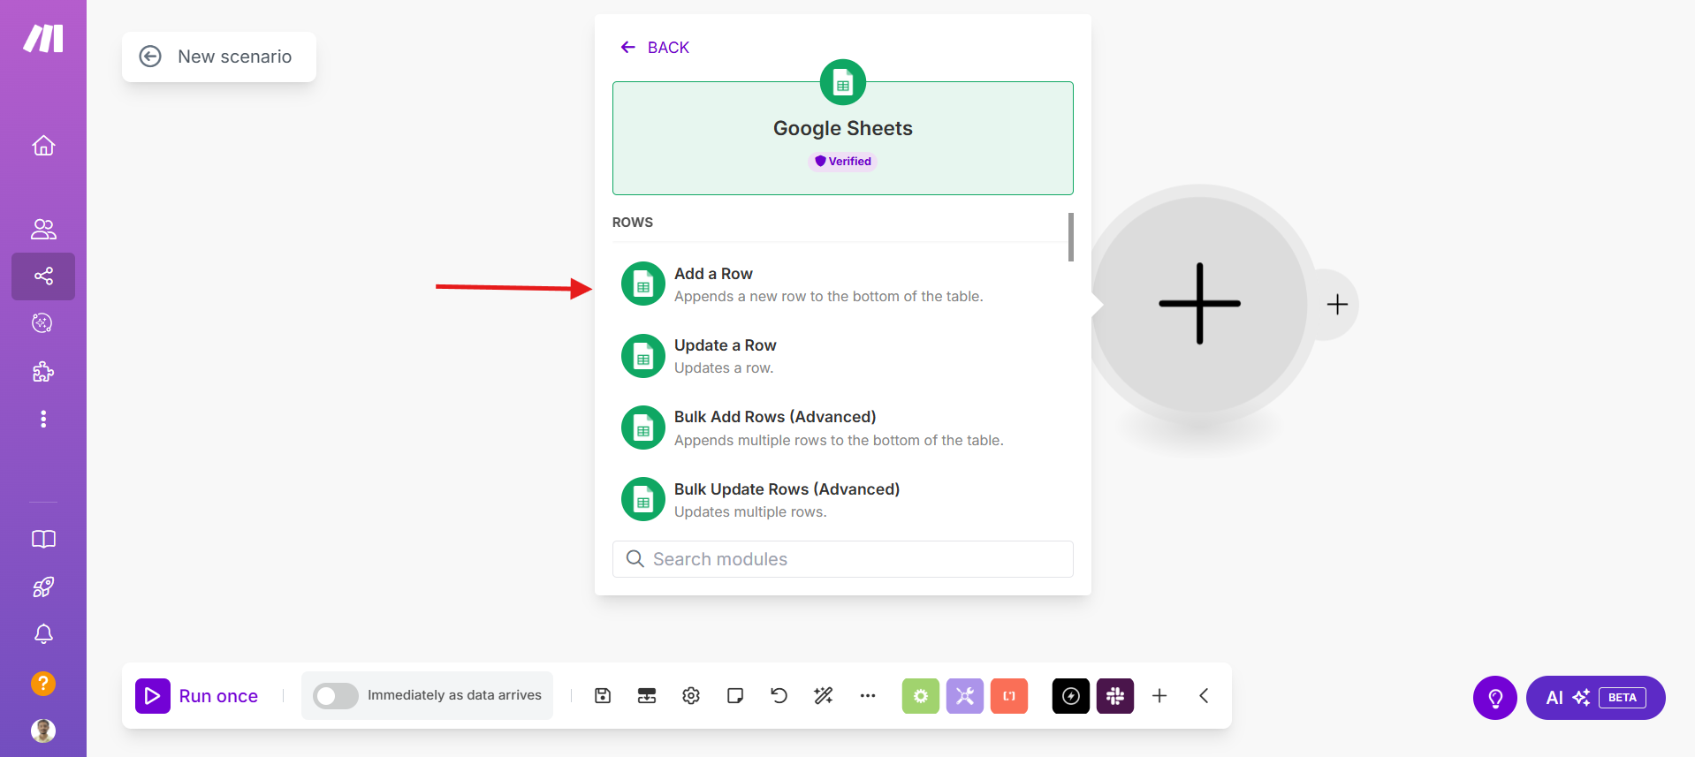Open the Templates icon in sidebar

pyautogui.click(x=43, y=323)
